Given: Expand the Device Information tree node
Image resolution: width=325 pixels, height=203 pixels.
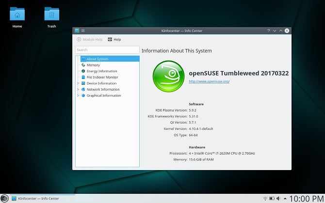Looking at the screenshot, I should (x=78, y=83).
